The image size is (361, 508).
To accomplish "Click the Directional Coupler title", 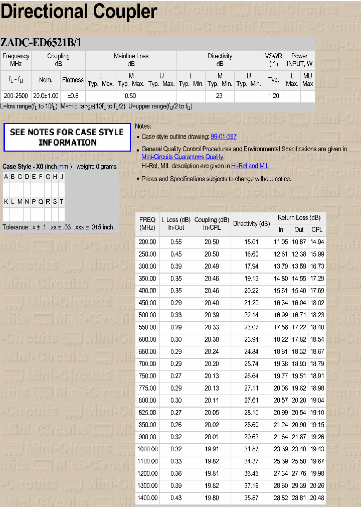I will pyautogui.click(x=79, y=12).
